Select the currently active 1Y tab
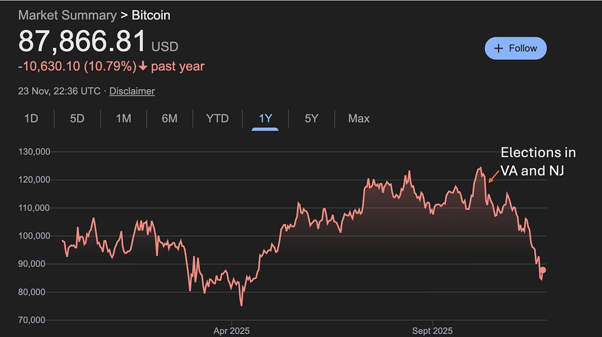The image size is (602, 337). [x=264, y=118]
